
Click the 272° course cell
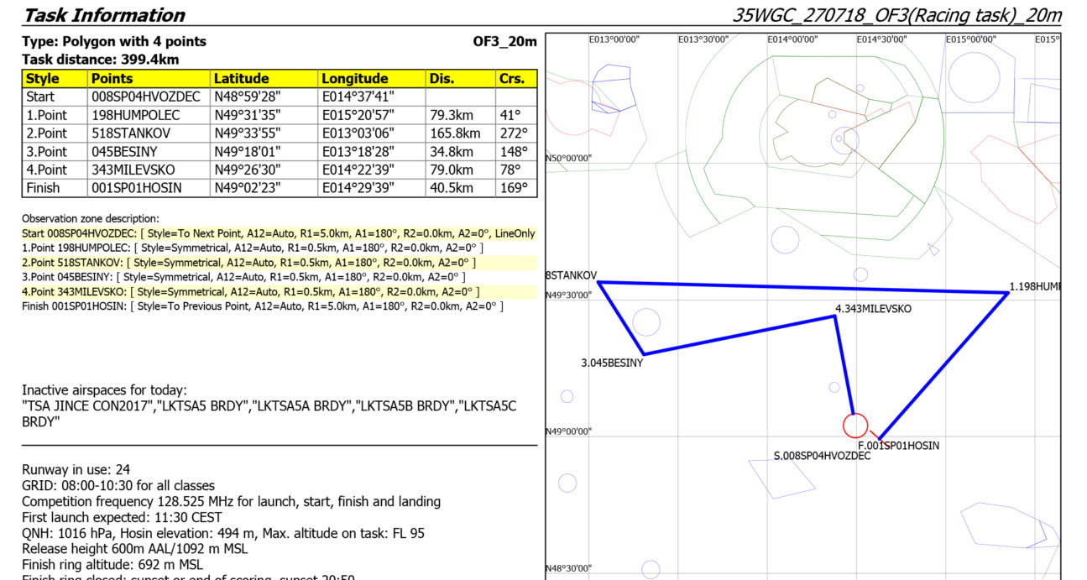click(515, 133)
